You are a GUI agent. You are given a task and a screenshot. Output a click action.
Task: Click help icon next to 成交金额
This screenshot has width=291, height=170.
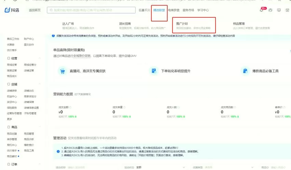point(70,107)
